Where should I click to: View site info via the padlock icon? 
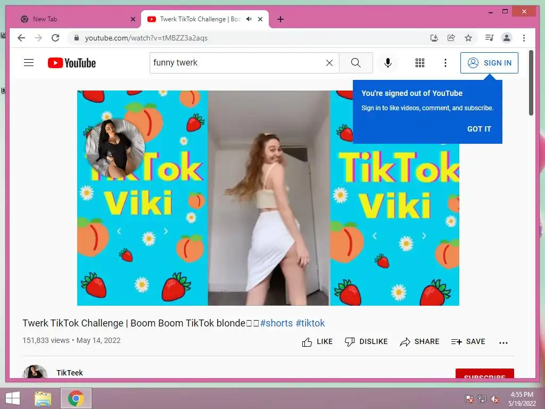pos(77,38)
